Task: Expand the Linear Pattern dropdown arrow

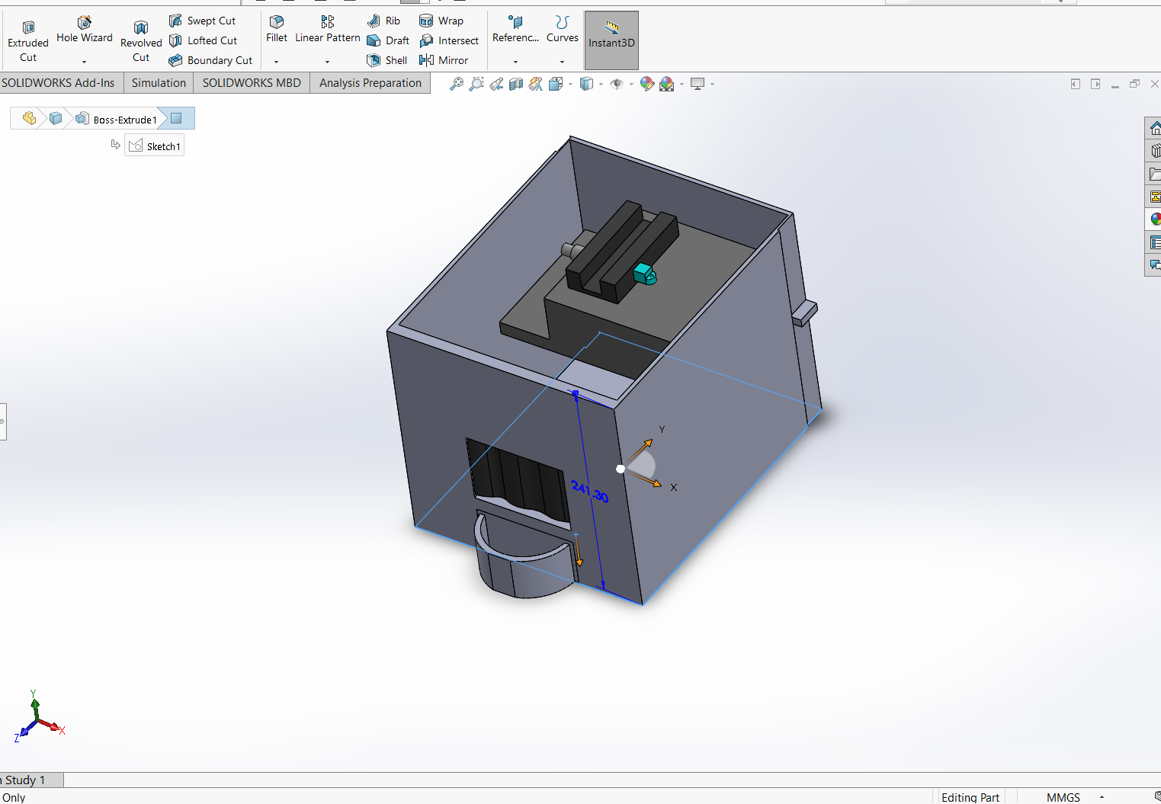Action: [x=327, y=62]
